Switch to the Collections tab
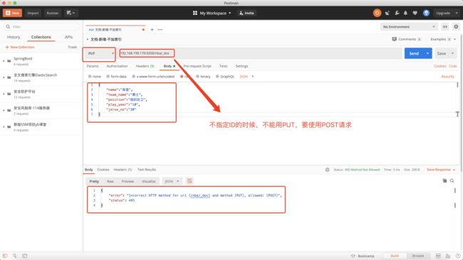This screenshot has width=463, height=260. point(41,37)
